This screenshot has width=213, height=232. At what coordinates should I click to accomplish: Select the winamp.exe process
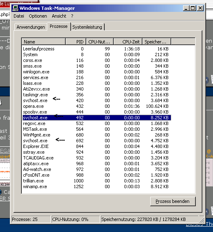click(x=97, y=187)
